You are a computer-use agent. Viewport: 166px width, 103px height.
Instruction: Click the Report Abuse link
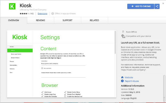click(x=132, y=81)
